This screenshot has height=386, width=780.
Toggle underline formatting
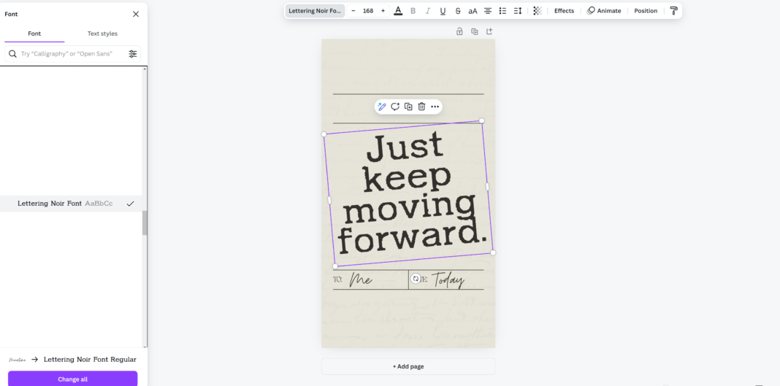tap(443, 11)
